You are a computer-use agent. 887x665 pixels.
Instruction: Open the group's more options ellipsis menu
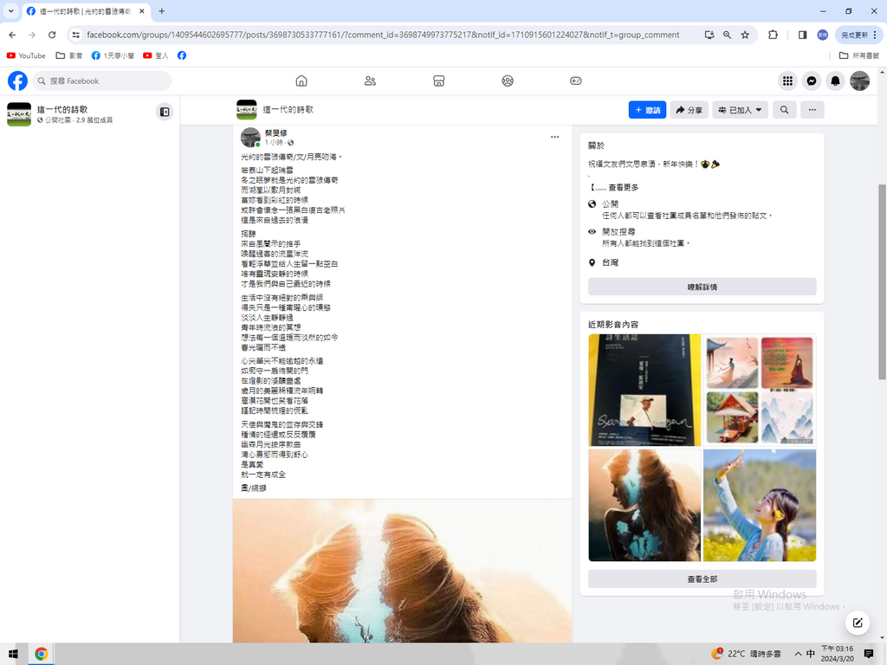pos(812,110)
